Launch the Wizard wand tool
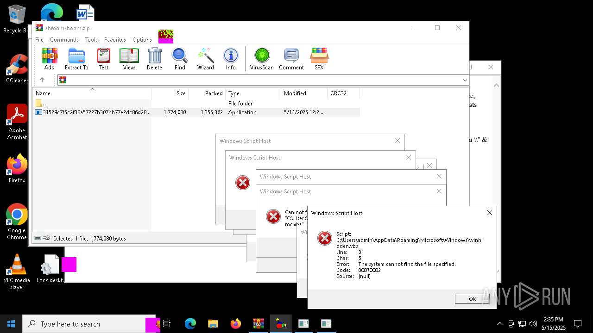 pos(205,59)
